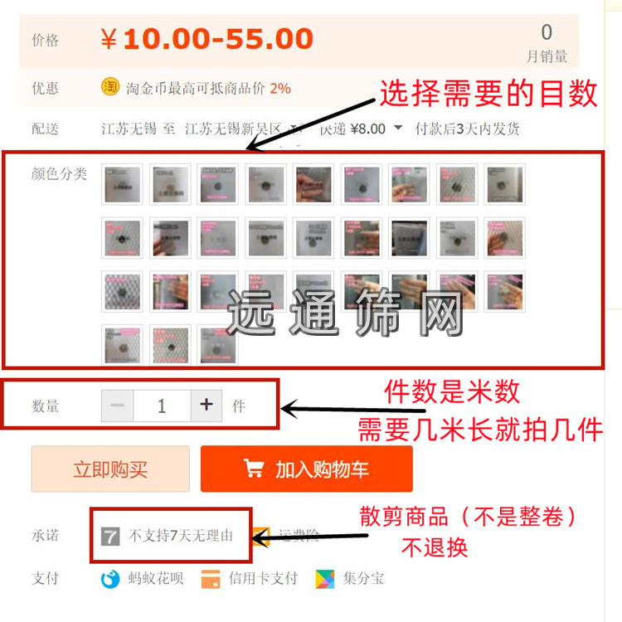Screen dimensions: 622x622
Task: Click the Taojinbi gold coin icon
Action: 110,86
